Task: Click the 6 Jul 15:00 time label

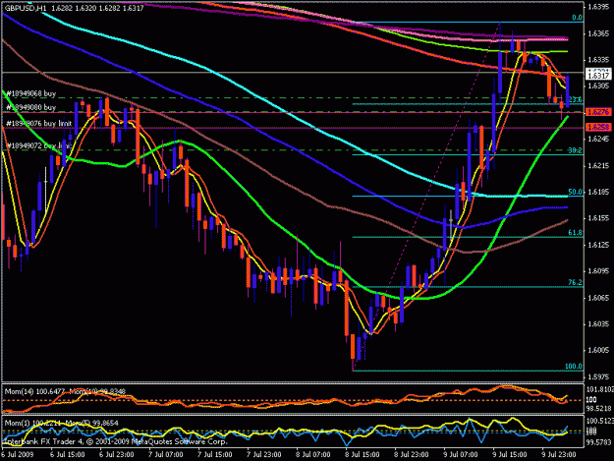Action: (68, 455)
